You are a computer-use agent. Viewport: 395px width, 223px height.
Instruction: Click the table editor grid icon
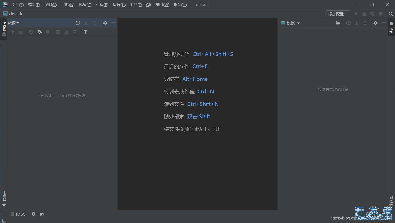58,32
